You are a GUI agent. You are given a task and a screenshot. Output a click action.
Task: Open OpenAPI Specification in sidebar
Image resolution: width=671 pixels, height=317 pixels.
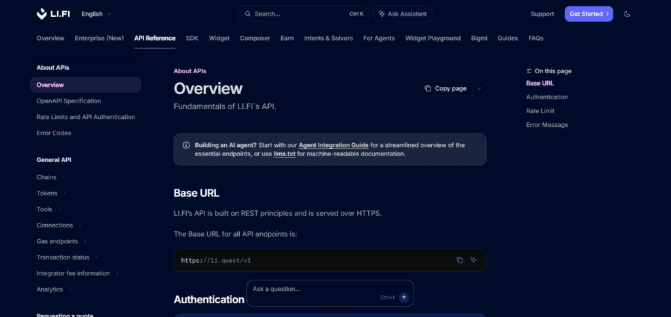pos(69,101)
